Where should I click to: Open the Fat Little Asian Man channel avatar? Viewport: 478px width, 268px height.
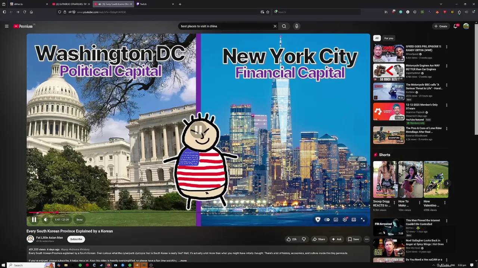click(x=30, y=239)
